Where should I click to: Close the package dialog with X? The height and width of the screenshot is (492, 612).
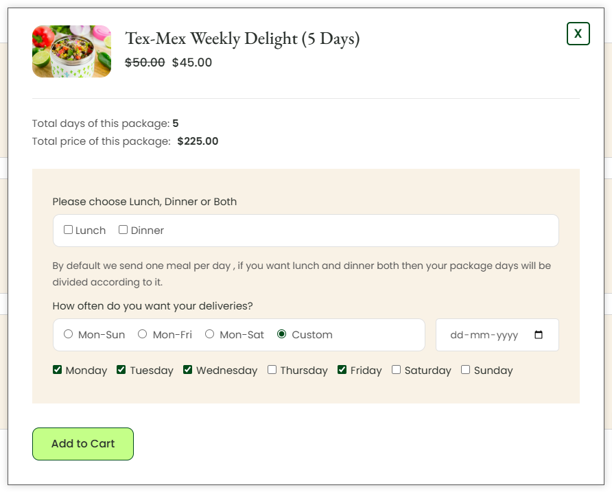(x=578, y=34)
